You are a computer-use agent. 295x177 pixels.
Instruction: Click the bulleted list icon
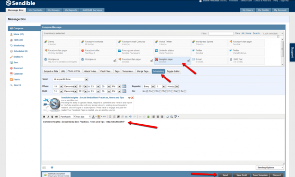pos(110,117)
